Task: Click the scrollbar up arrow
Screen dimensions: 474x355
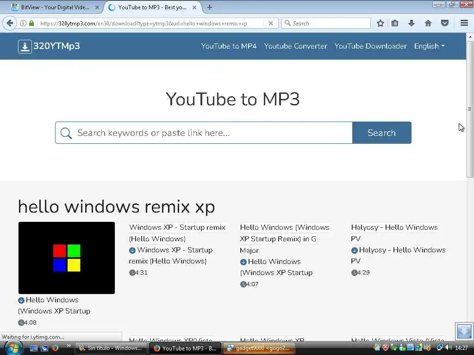Action: 470,37
